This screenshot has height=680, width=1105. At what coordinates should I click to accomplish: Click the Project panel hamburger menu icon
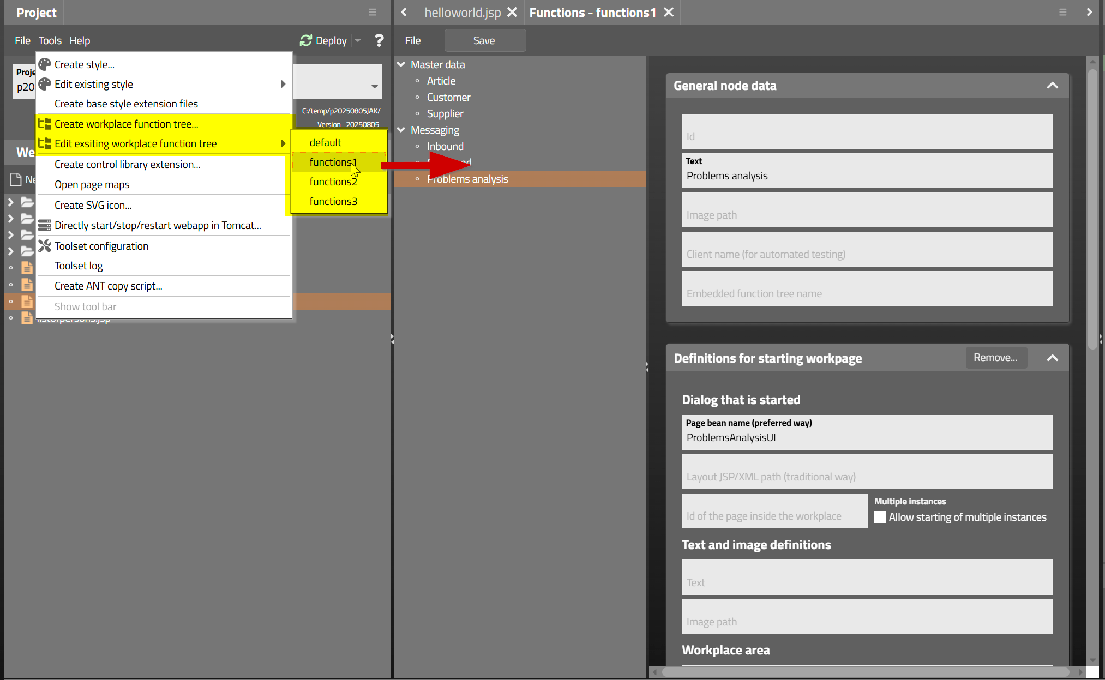[x=373, y=12]
